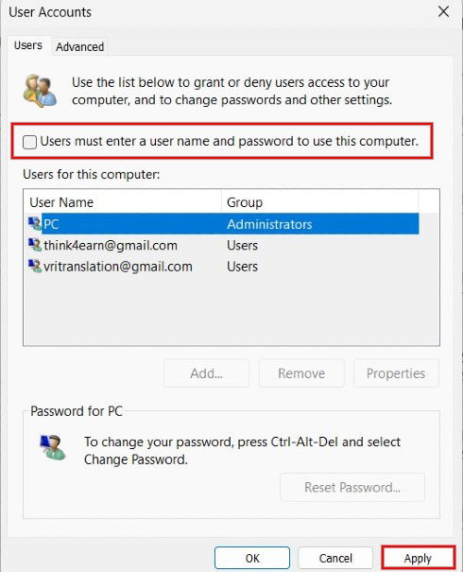Sort by the Group column header
The image size is (463, 572).
tap(320, 202)
